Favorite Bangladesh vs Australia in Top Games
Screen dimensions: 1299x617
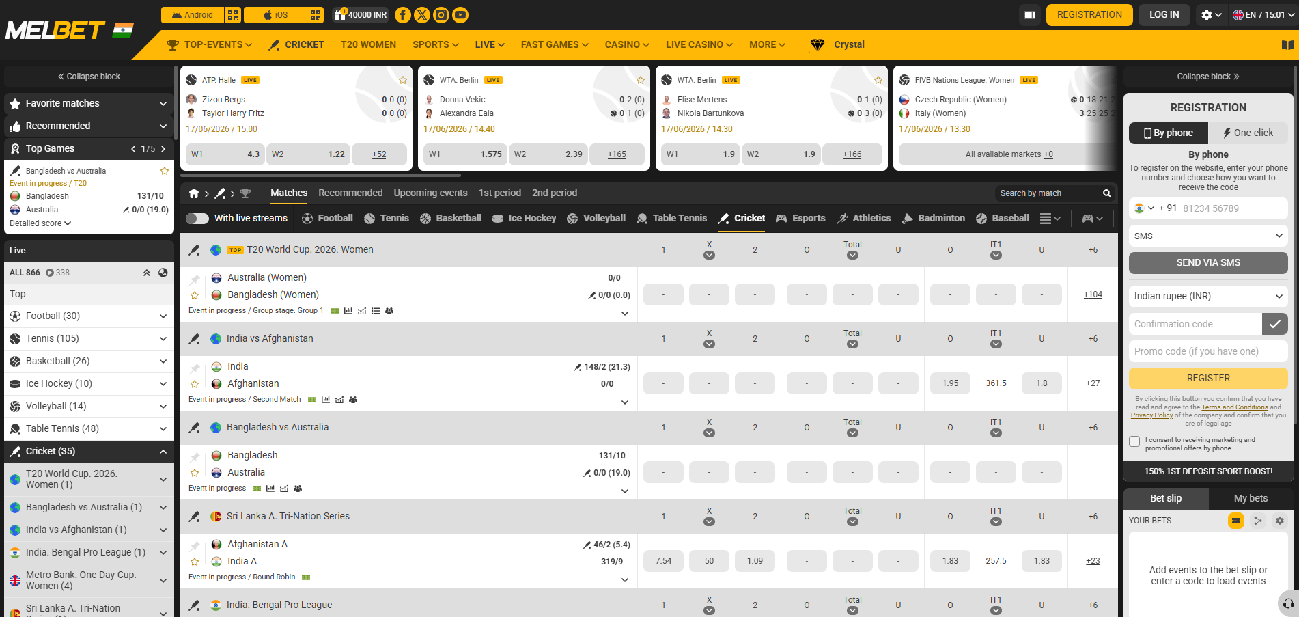coord(165,171)
